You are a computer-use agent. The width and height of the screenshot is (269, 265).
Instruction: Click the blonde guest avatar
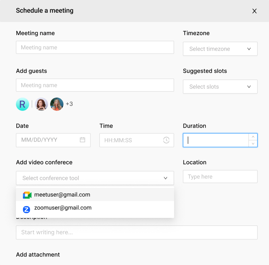click(x=57, y=104)
